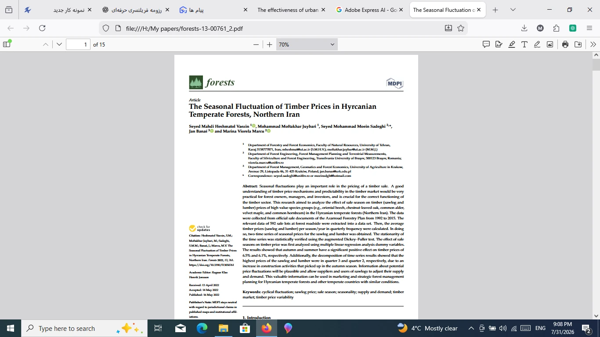Open the green ChatGPT extension icon

coord(573,28)
